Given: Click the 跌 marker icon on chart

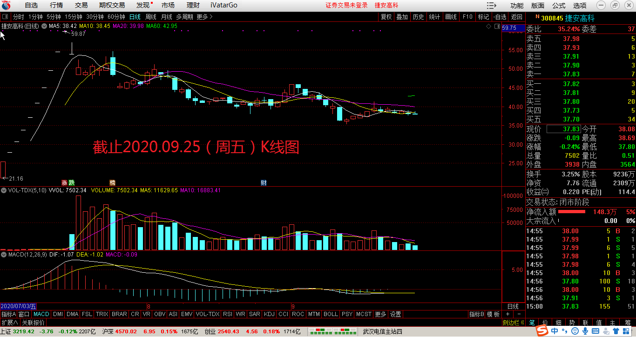Looking at the screenshot, I should coord(71,182).
